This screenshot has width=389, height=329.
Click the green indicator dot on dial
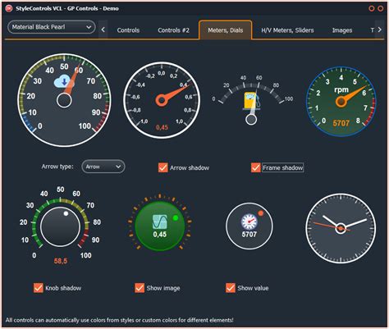pyautogui.click(x=176, y=218)
